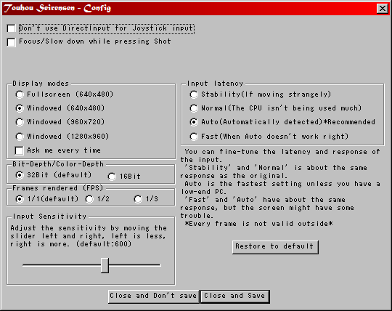Click the Restore to default button

click(x=275, y=247)
